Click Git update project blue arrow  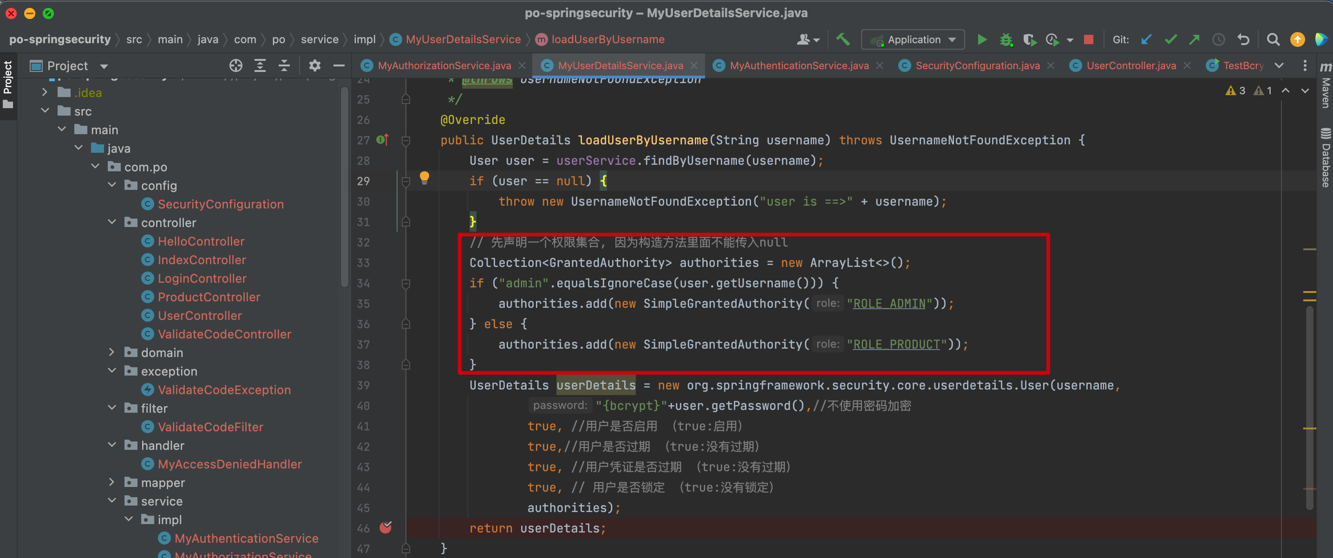tap(1146, 39)
